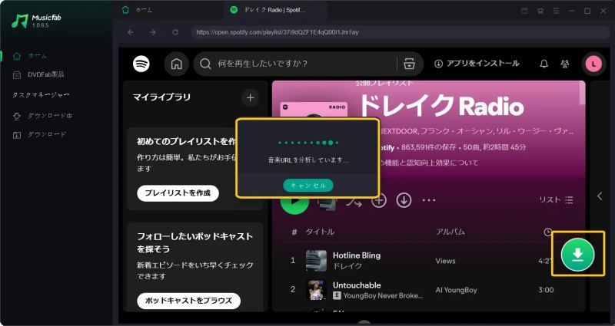This screenshot has width=615, height=326.
Task: Click the Hotline Bling album thumbnail
Action: point(316,261)
